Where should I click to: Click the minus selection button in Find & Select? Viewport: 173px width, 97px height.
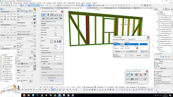pyautogui.click(x=131, y=56)
